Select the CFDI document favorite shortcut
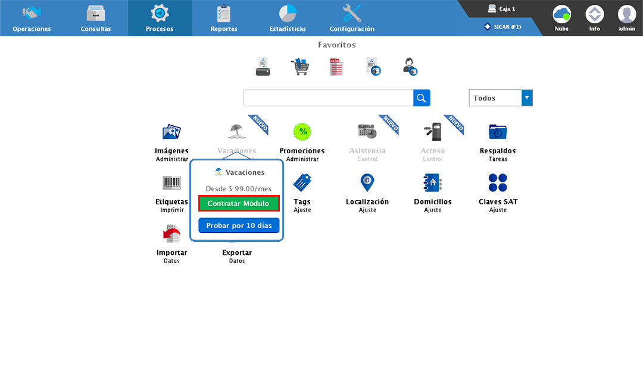 336,67
